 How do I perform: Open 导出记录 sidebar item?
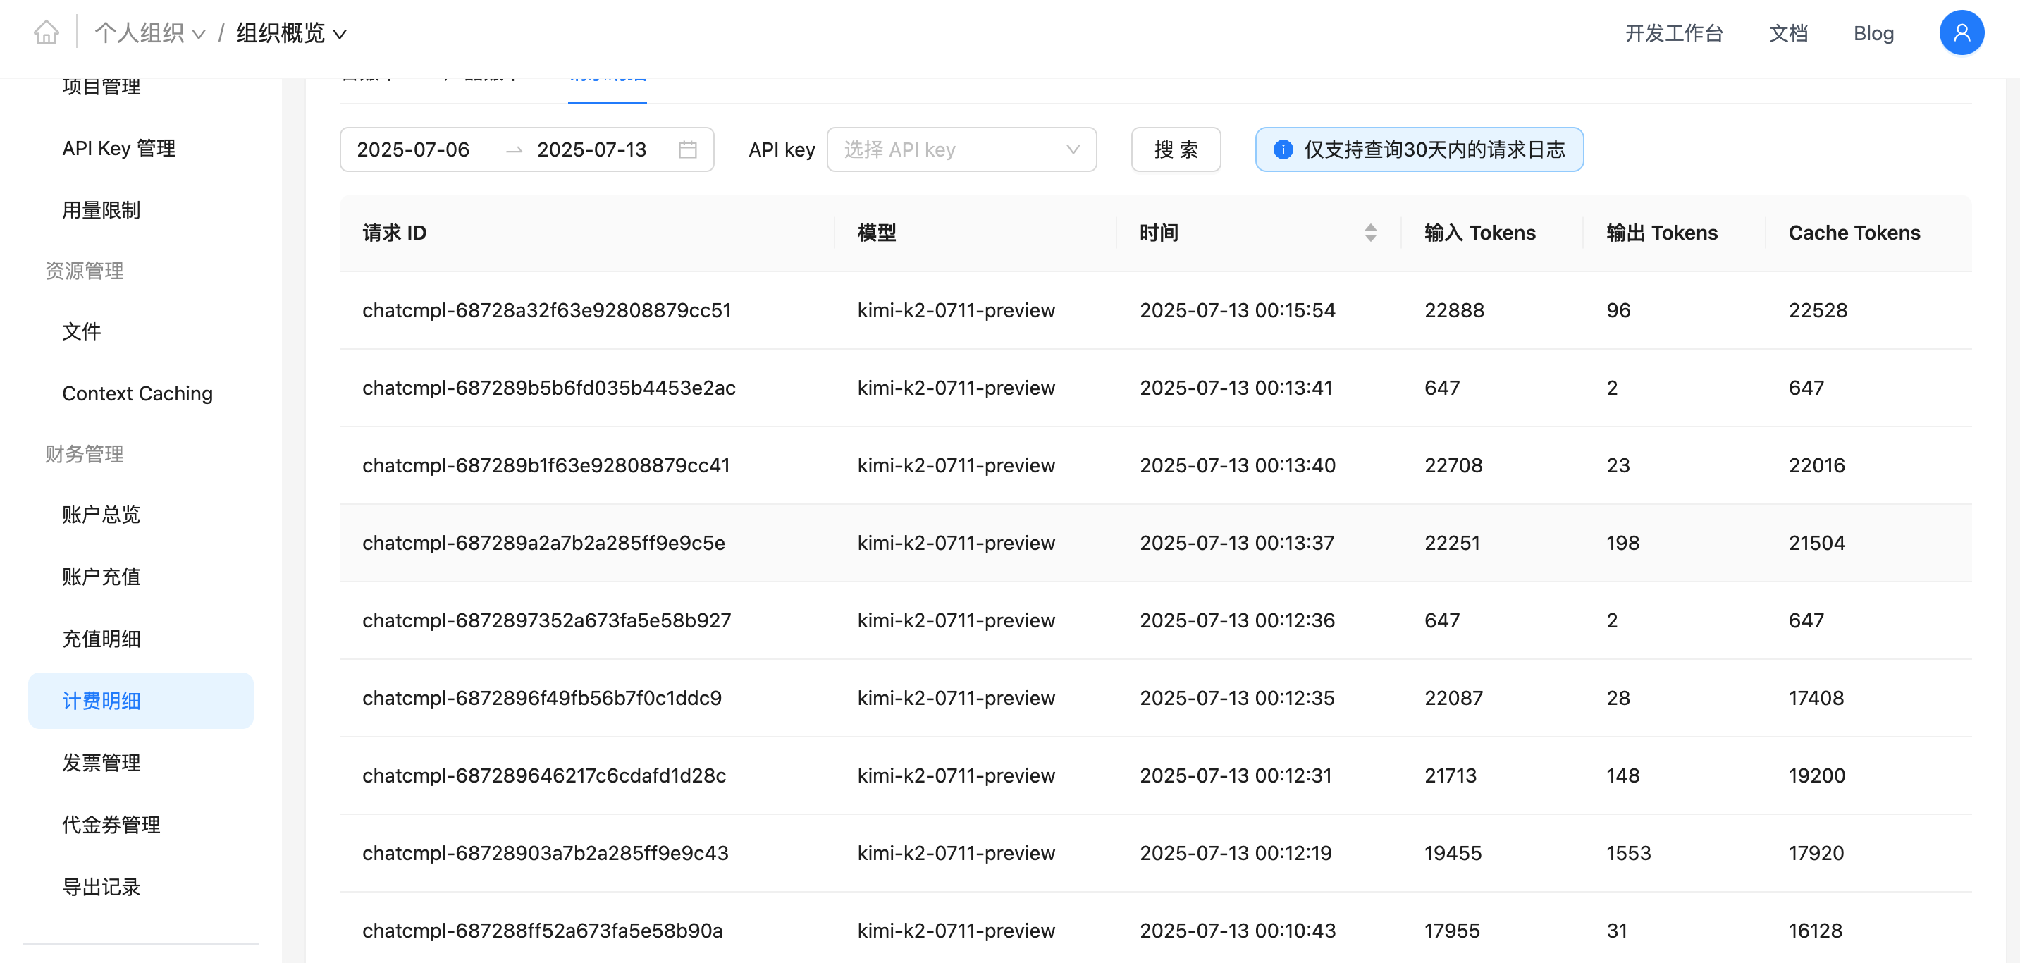101,887
